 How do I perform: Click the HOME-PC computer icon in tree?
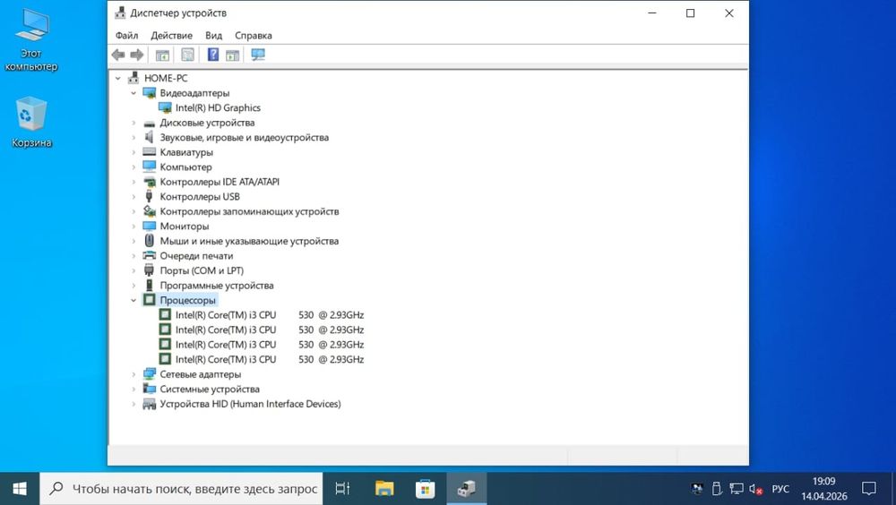134,78
